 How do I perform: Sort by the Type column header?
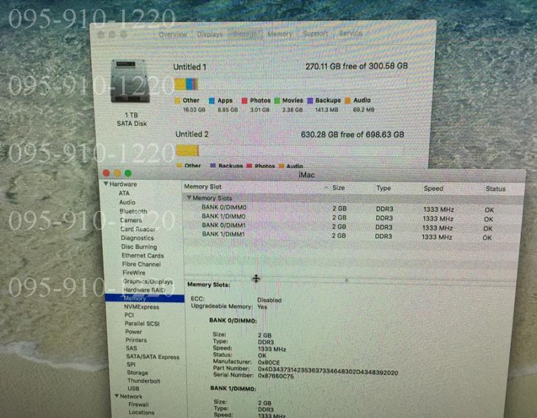point(383,188)
